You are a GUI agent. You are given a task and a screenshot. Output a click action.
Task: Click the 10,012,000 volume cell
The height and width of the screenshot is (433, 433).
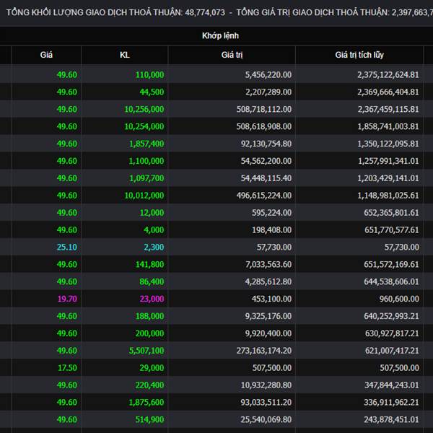click(x=125, y=196)
